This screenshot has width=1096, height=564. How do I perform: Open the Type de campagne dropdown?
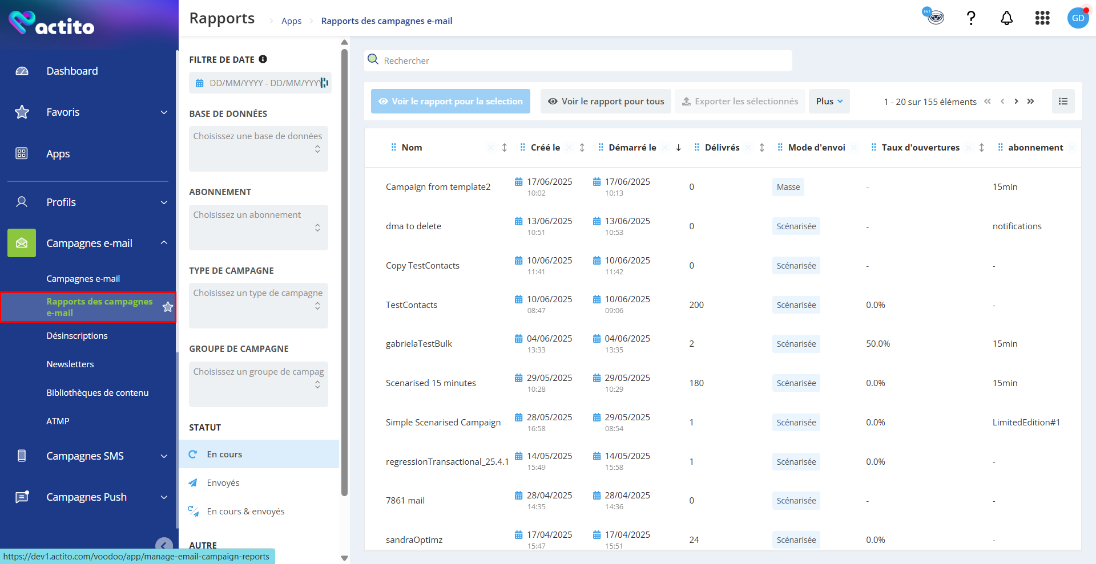259,306
